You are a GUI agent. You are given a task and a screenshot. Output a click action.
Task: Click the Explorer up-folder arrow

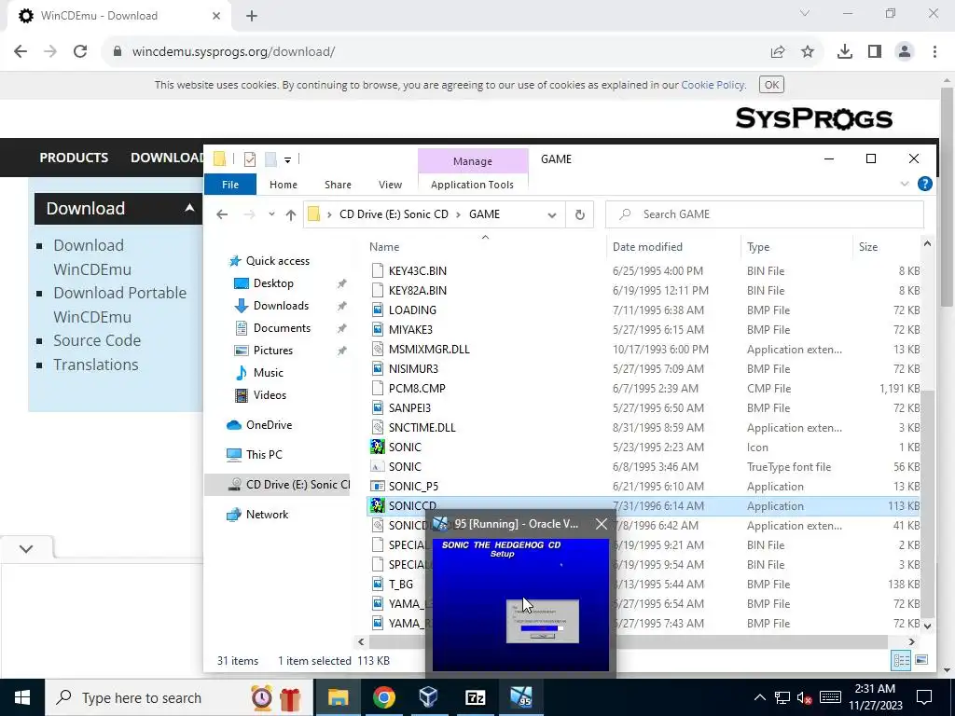(x=291, y=214)
